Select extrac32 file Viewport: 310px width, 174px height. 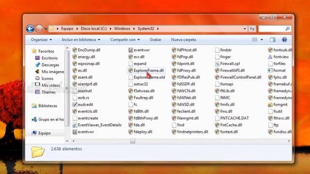138,84
